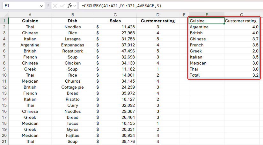Select column C header
This screenshot has width=263, height=145.
click(x=115, y=15)
